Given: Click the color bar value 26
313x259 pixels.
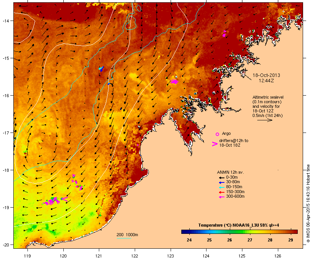Looking at the screenshot, I should [229, 240].
